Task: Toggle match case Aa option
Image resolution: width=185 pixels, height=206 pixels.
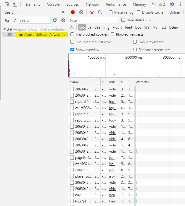Action: click(7, 20)
